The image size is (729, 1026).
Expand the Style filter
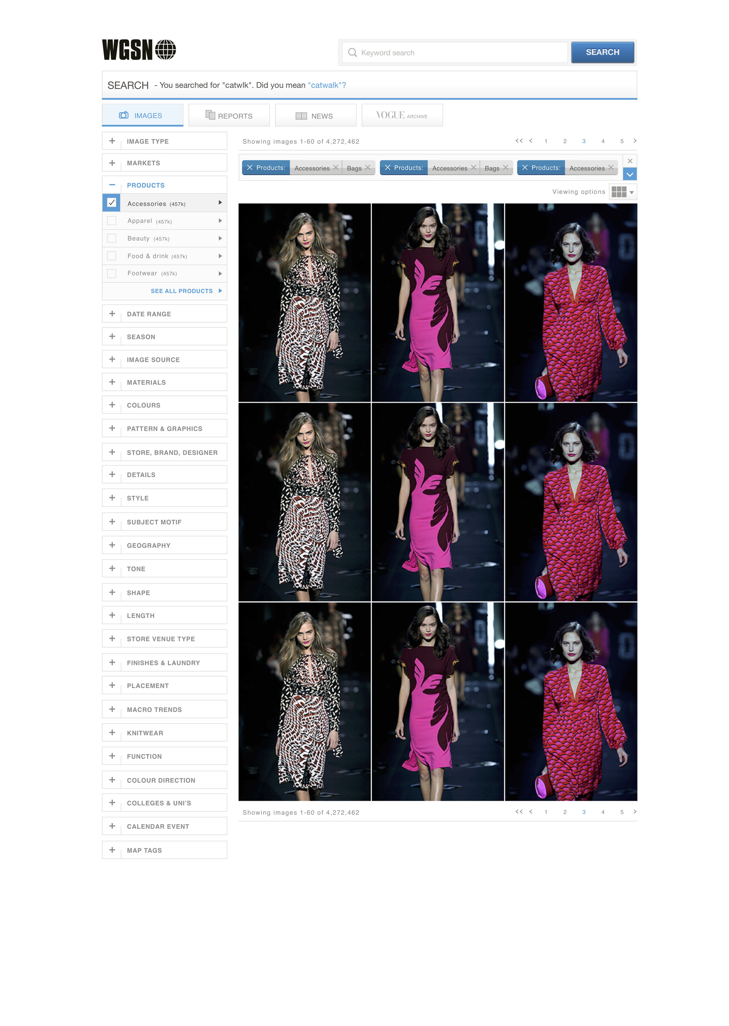[164, 498]
